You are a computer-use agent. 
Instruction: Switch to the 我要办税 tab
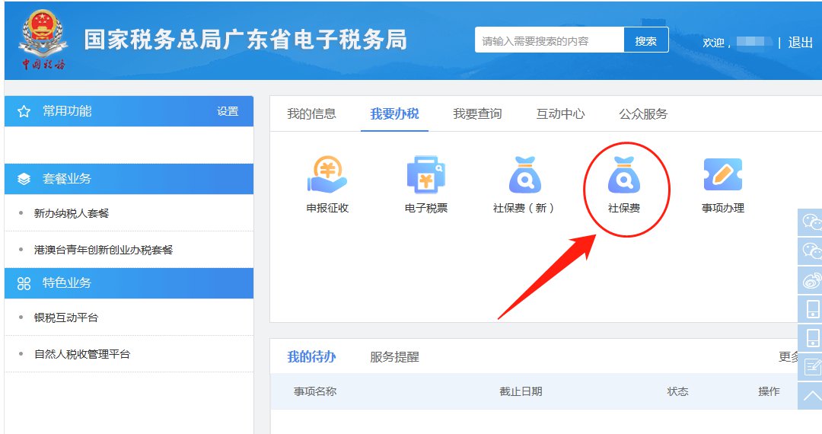(x=394, y=113)
